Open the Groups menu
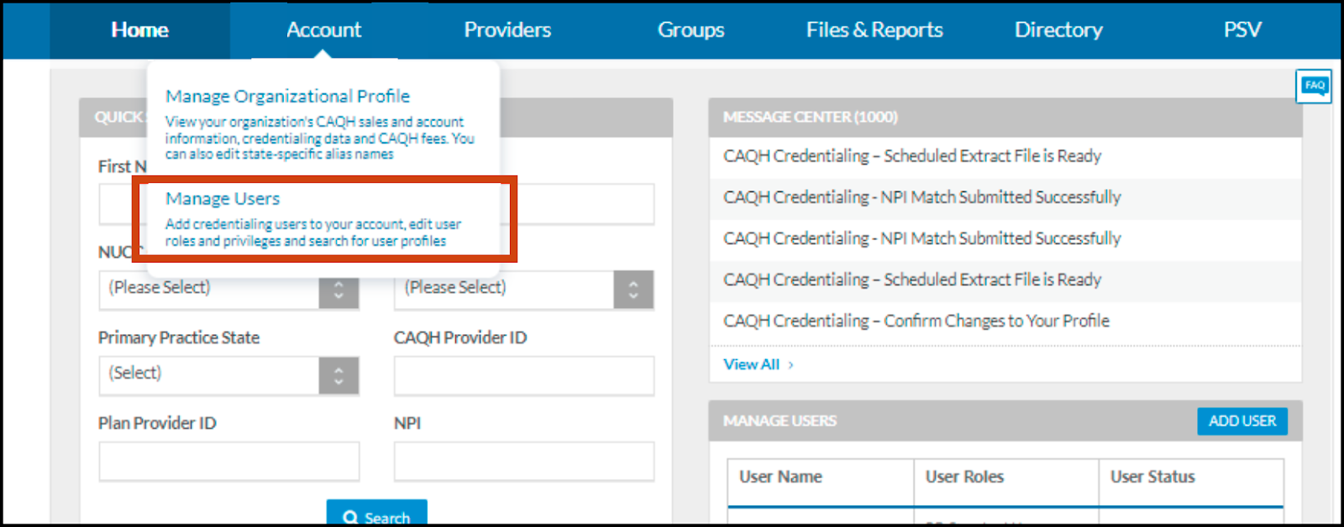Screen dimensions: 1344x527 [x=690, y=30]
